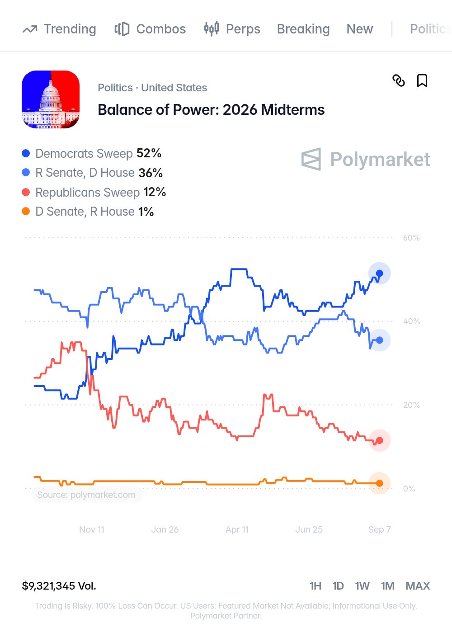Image resolution: width=452 pixels, height=633 pixels.
Task: Open the New tab
Action: tap(360, 29)
